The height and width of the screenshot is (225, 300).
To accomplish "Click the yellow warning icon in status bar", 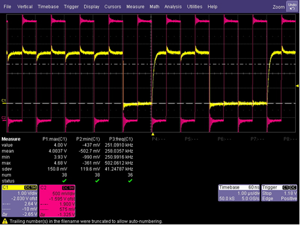I will tap(5, 221).
